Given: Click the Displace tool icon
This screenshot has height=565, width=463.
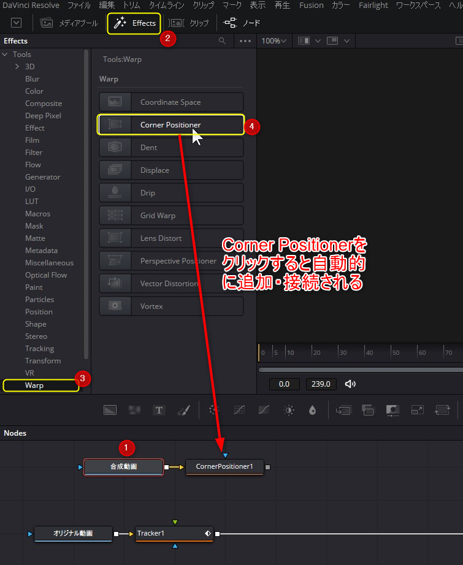Looking at the screenshot, I should pyautogui.click(x=115, y=170).
